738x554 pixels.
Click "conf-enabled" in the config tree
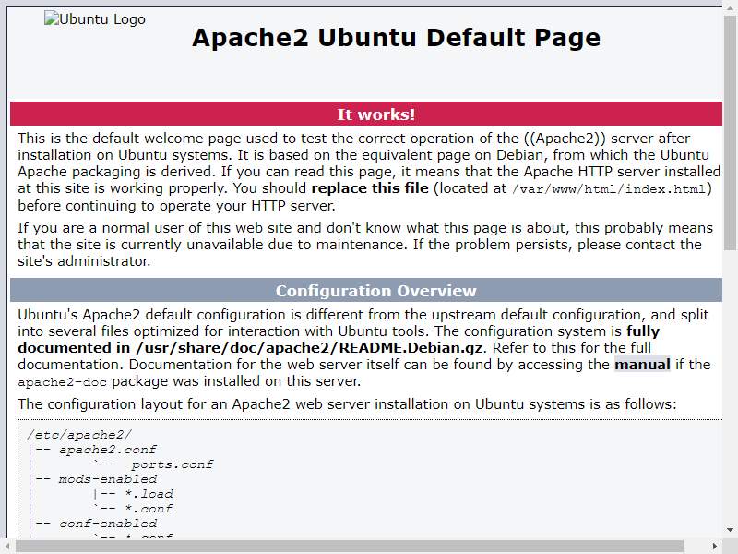point(108,524)
